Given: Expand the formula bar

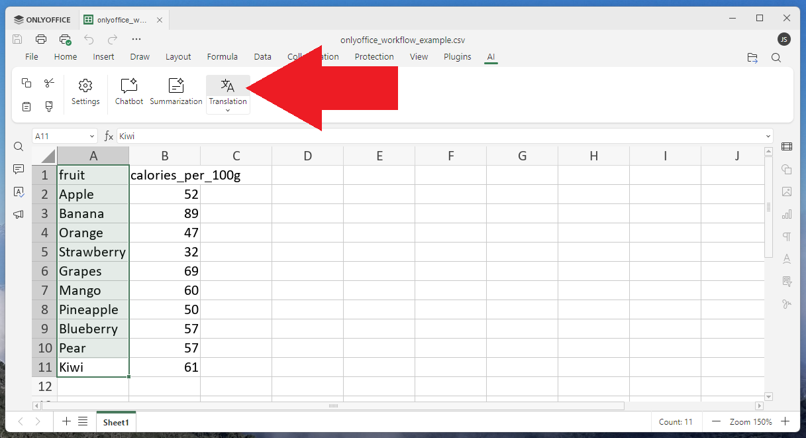Looking at the screenshot, I should click(768, 137).
